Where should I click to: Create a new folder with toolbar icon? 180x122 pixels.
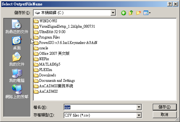tap(138, 13)
